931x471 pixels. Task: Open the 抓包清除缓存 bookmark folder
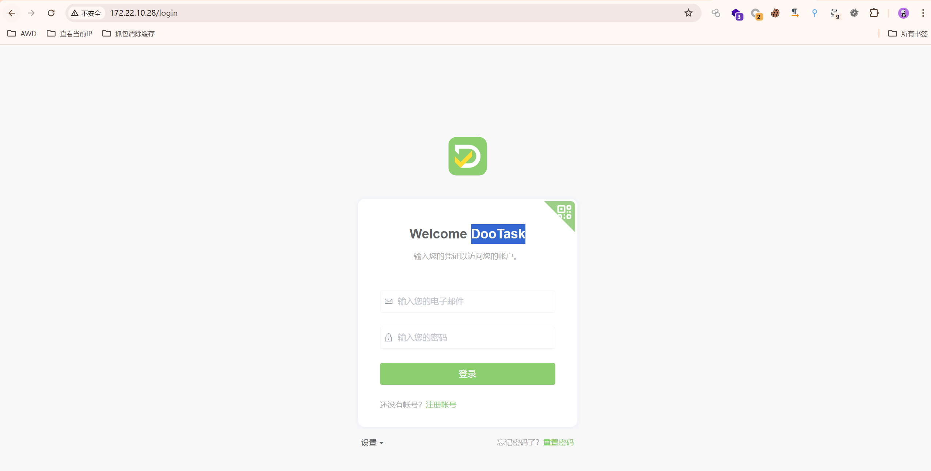pos(129,34)
